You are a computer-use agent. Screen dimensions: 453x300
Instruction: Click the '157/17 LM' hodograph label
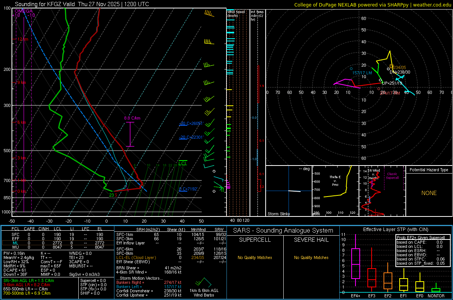coord(362,73)
